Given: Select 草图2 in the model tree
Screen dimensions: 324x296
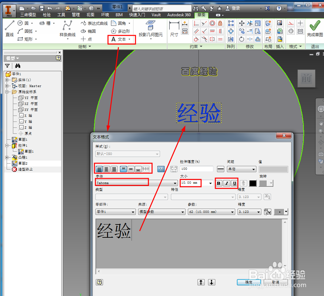Looking at the screenshot, I should coord(23,163).
